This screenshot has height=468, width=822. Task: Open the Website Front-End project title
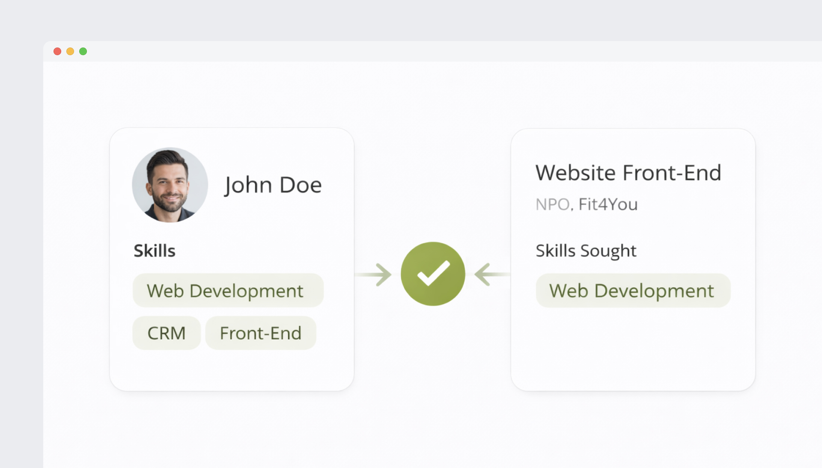628,173
